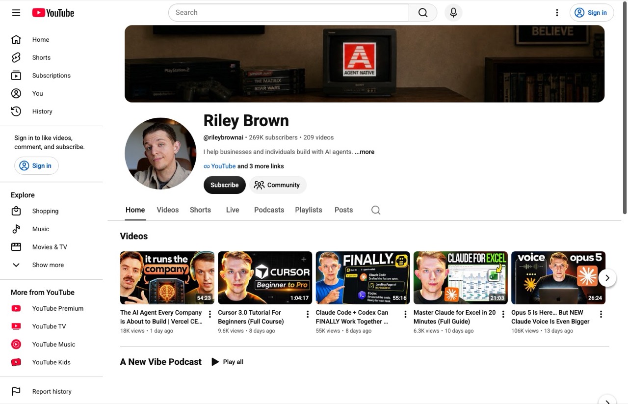
Task: Open 'it runs the company' video thumbnail
Action: click(x=167, y=278)
